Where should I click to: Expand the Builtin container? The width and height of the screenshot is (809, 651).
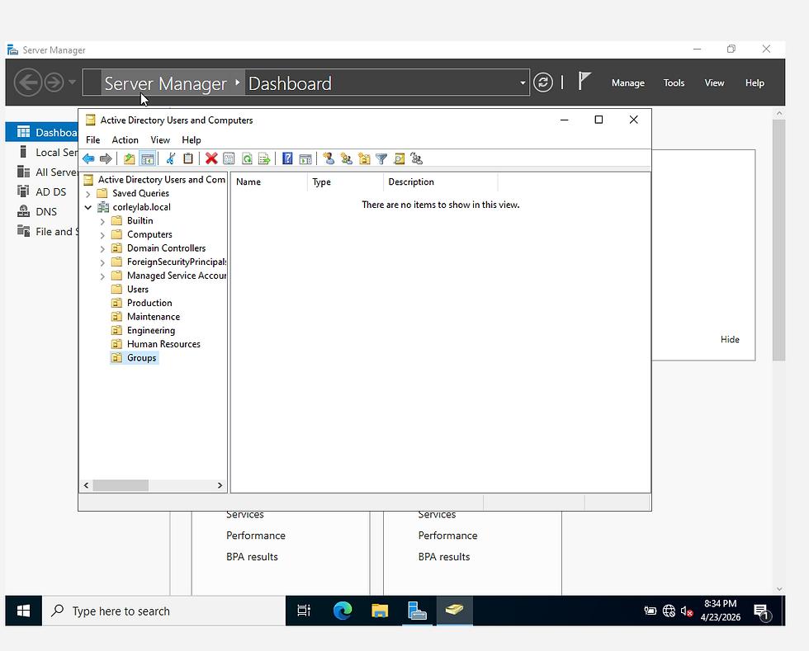[102, 221]
